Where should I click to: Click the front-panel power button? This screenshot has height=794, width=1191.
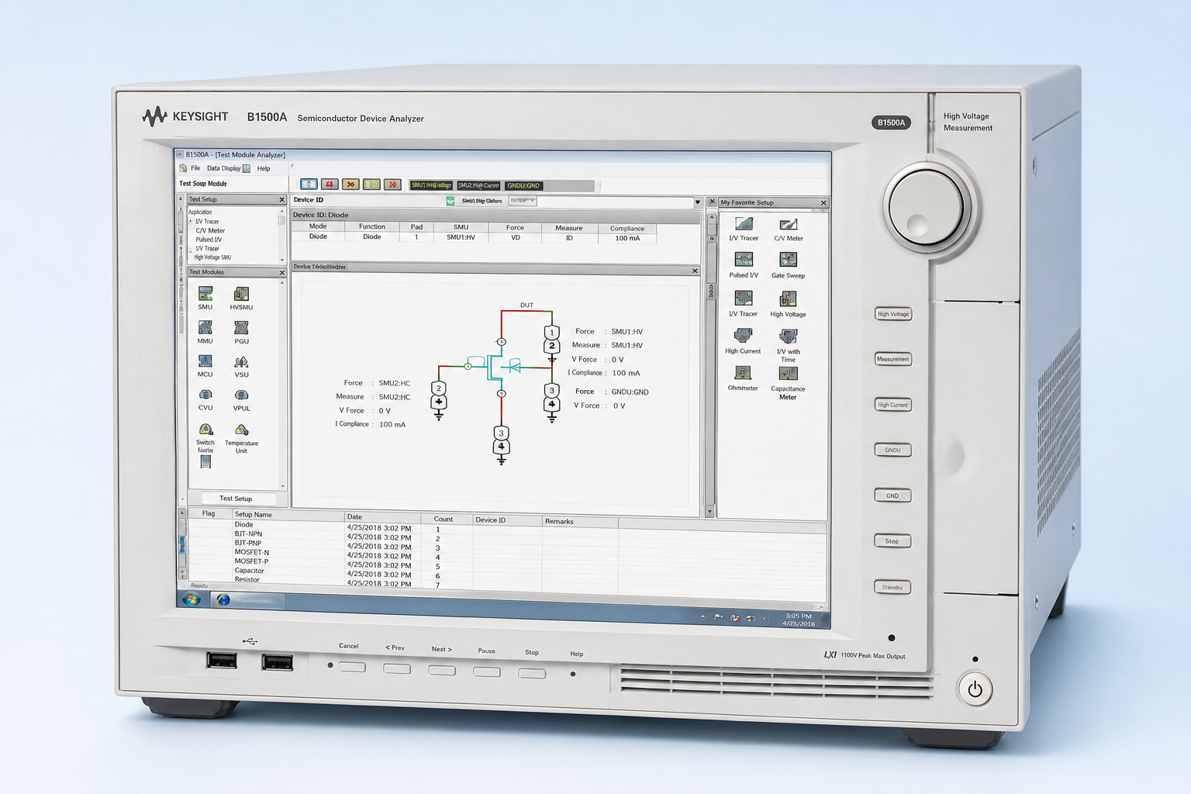coord(975,689)
